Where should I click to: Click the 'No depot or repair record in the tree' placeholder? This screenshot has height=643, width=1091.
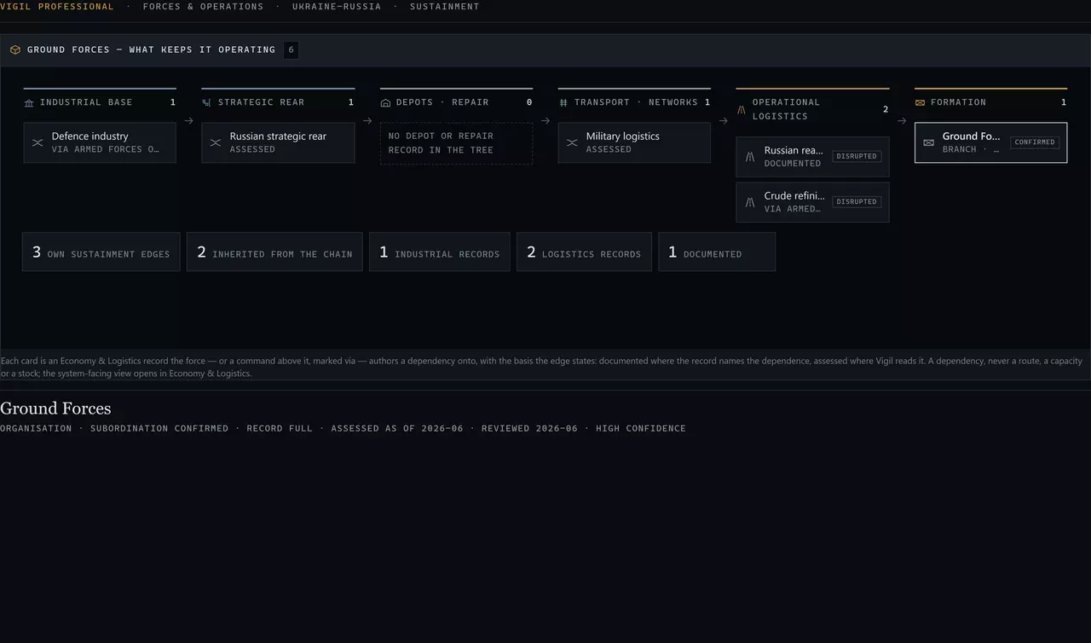coord(457,143)
